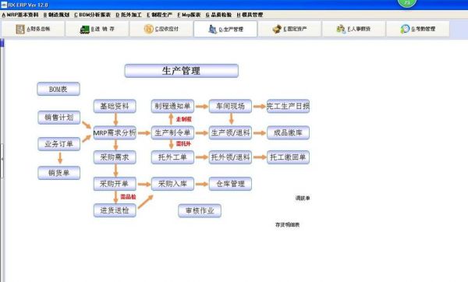This screenshot has height=282, width=468.
Task: Open the 采购需求 module
Action: click(115, 157)
